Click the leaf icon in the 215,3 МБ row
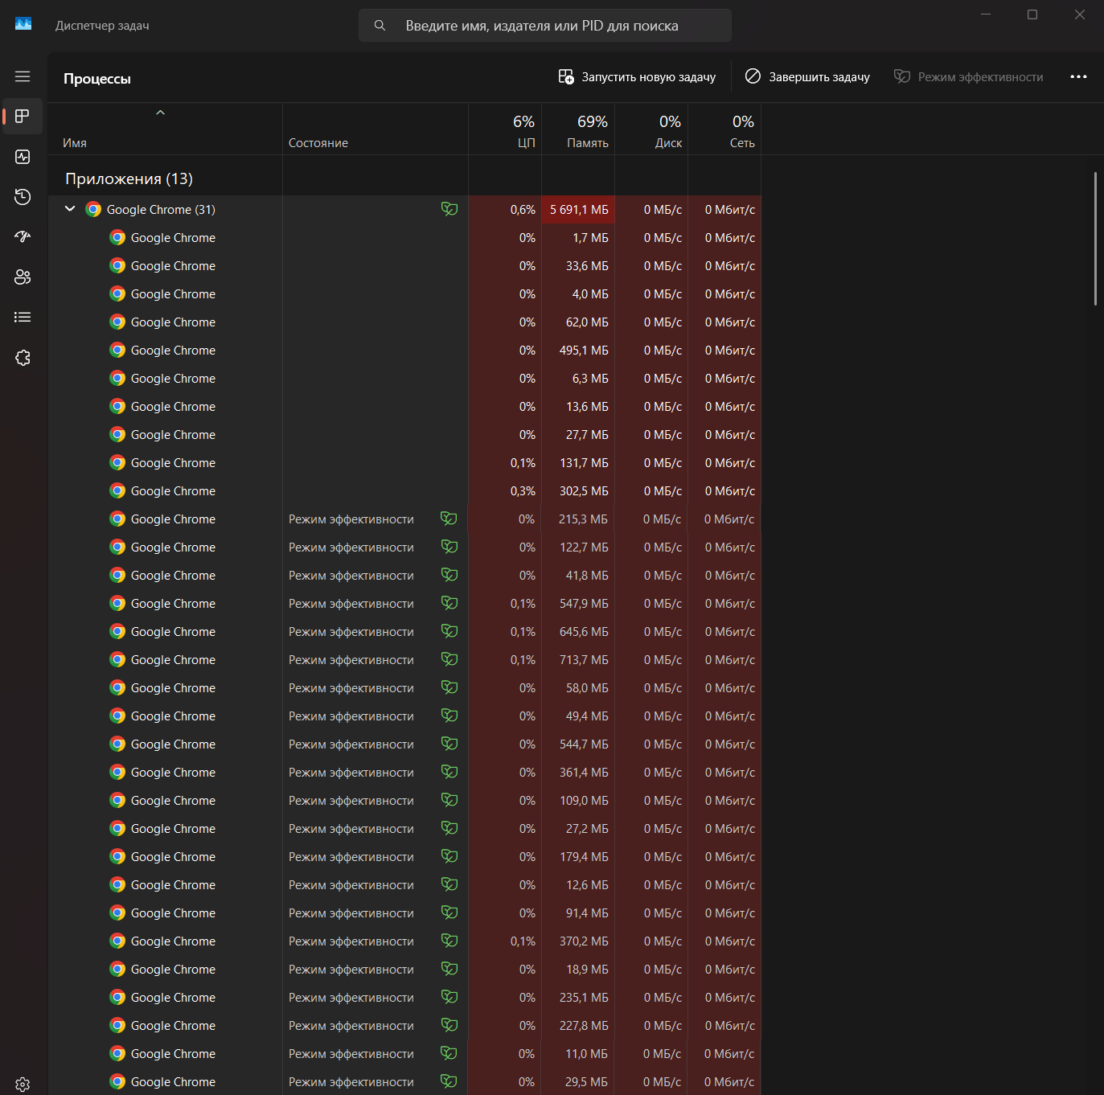This screenshot has width=1104, height=1095. (x=449, y=519)
